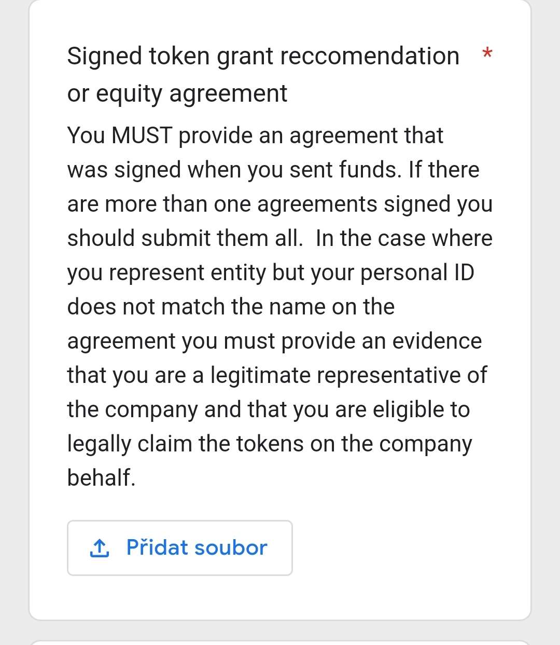Click the text "agreement you must provide an evidence"
The width and height of the screenshot is (560, 645).
[274, 341]
